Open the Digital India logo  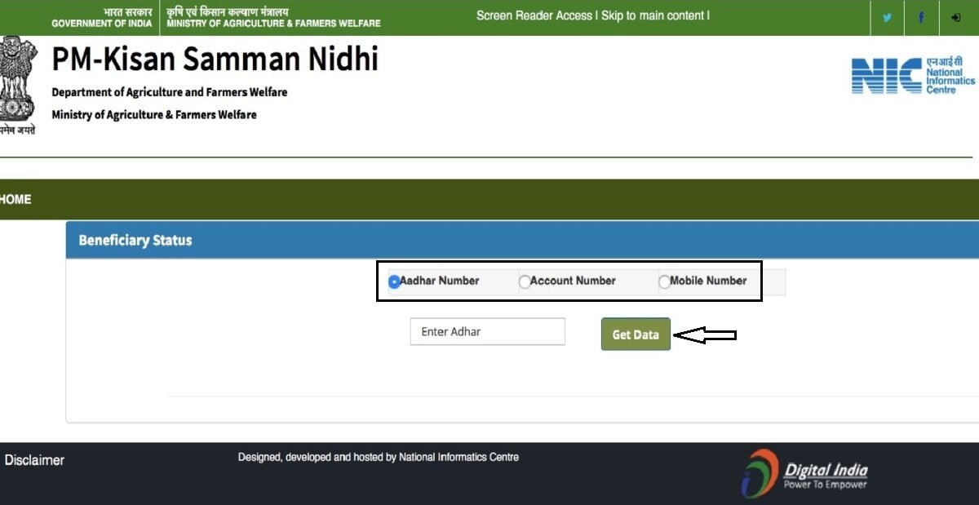coord(804,473)
